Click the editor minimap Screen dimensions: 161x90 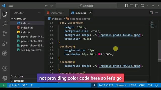154,24
